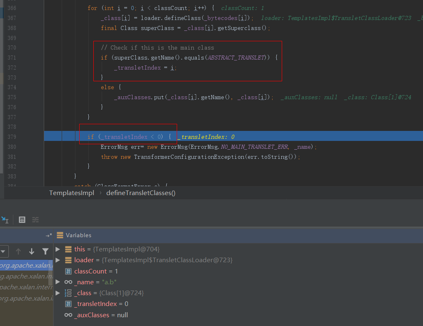Click TemplatesImpl in the breadcrumb bar
Screen dimensions: 423x326
(71, 193)
